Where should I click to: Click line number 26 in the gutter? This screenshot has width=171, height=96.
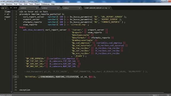(x=16, y=77)
